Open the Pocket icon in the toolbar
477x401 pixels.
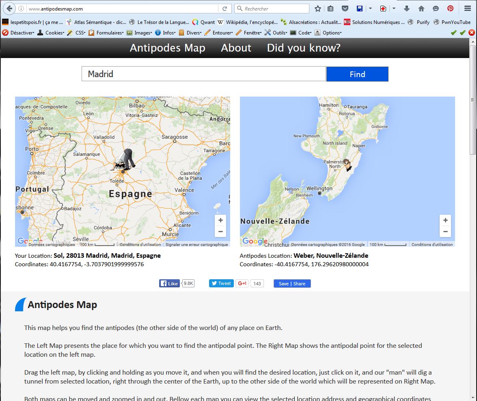click(345, 9)
